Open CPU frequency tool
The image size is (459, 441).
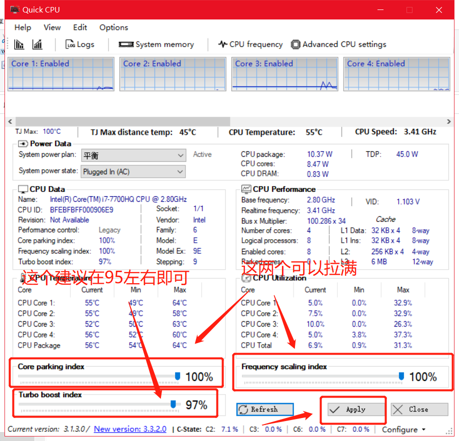point(250,44)
